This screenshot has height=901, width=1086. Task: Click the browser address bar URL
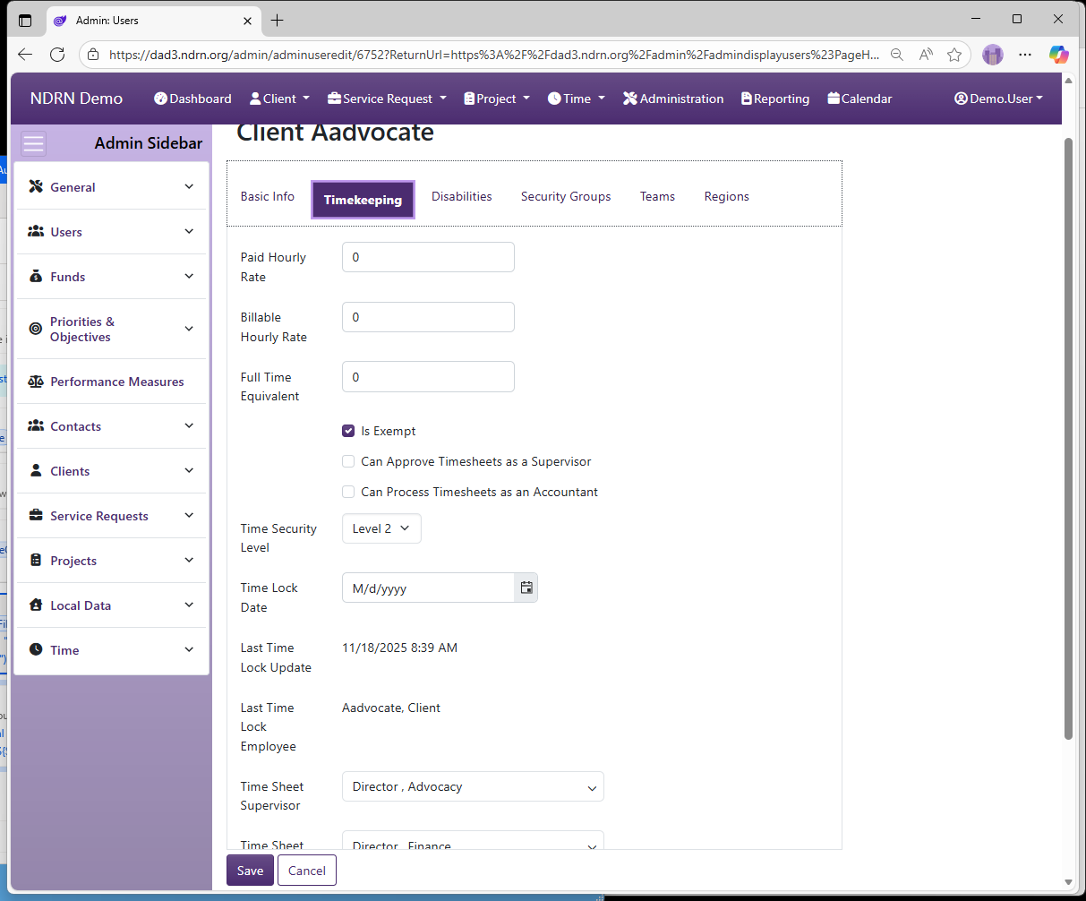click(x=493, y=55)
